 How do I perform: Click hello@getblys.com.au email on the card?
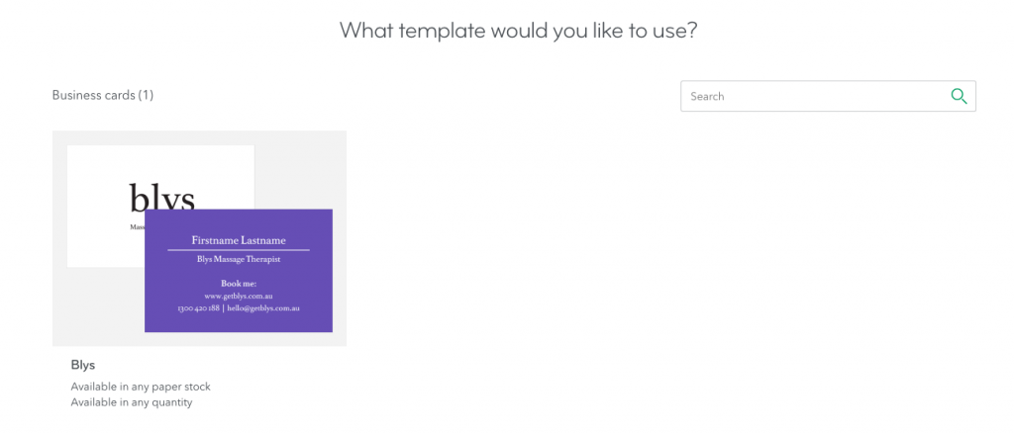(x=263, y=308)
